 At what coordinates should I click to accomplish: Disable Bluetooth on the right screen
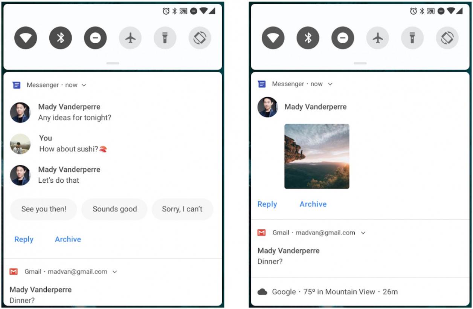(308, 38)
